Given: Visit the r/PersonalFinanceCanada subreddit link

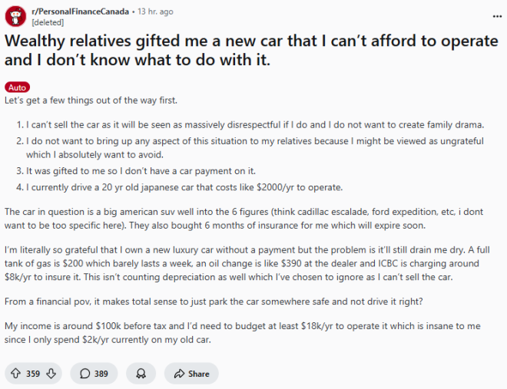Looking at the screenshot, I should [x=80, y=12].
